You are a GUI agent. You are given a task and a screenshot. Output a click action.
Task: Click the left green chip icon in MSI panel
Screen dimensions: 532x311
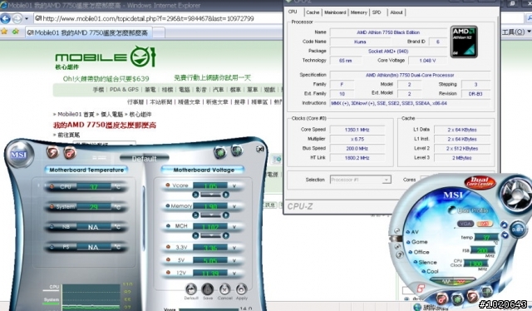pos(219,152)
